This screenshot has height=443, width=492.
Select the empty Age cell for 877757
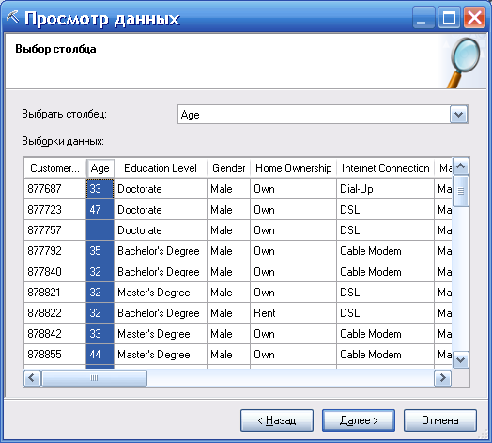coord(100,230)
